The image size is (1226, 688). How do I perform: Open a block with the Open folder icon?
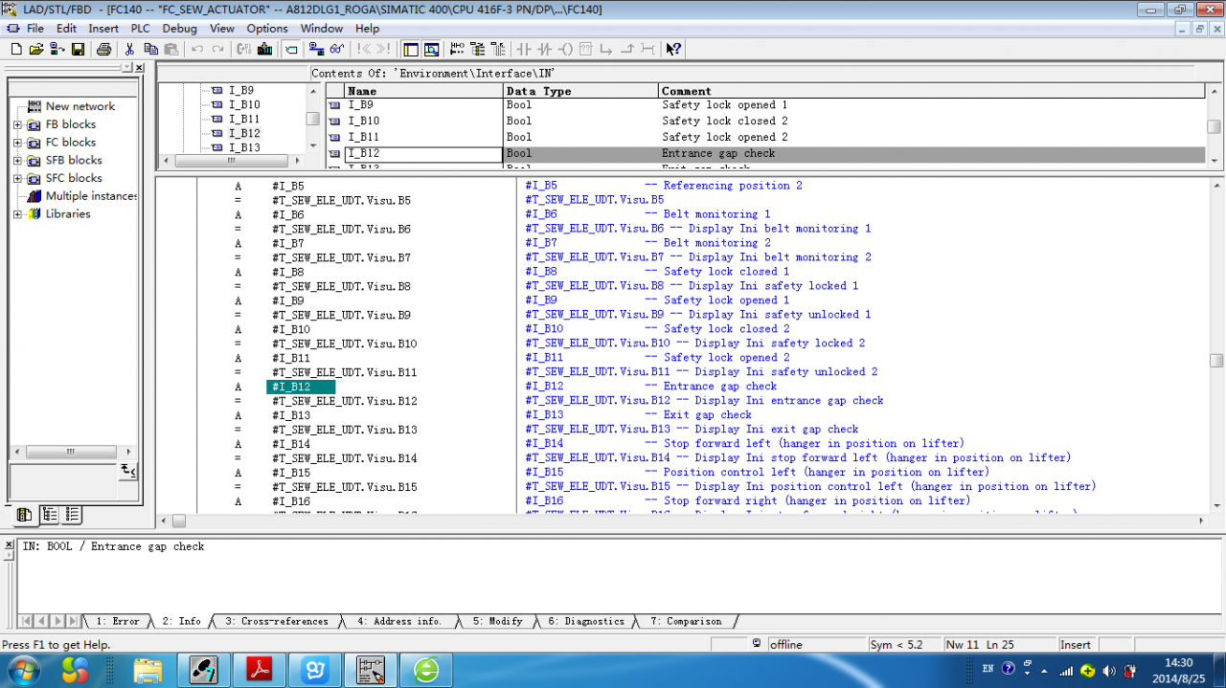[x=34, y=49]
